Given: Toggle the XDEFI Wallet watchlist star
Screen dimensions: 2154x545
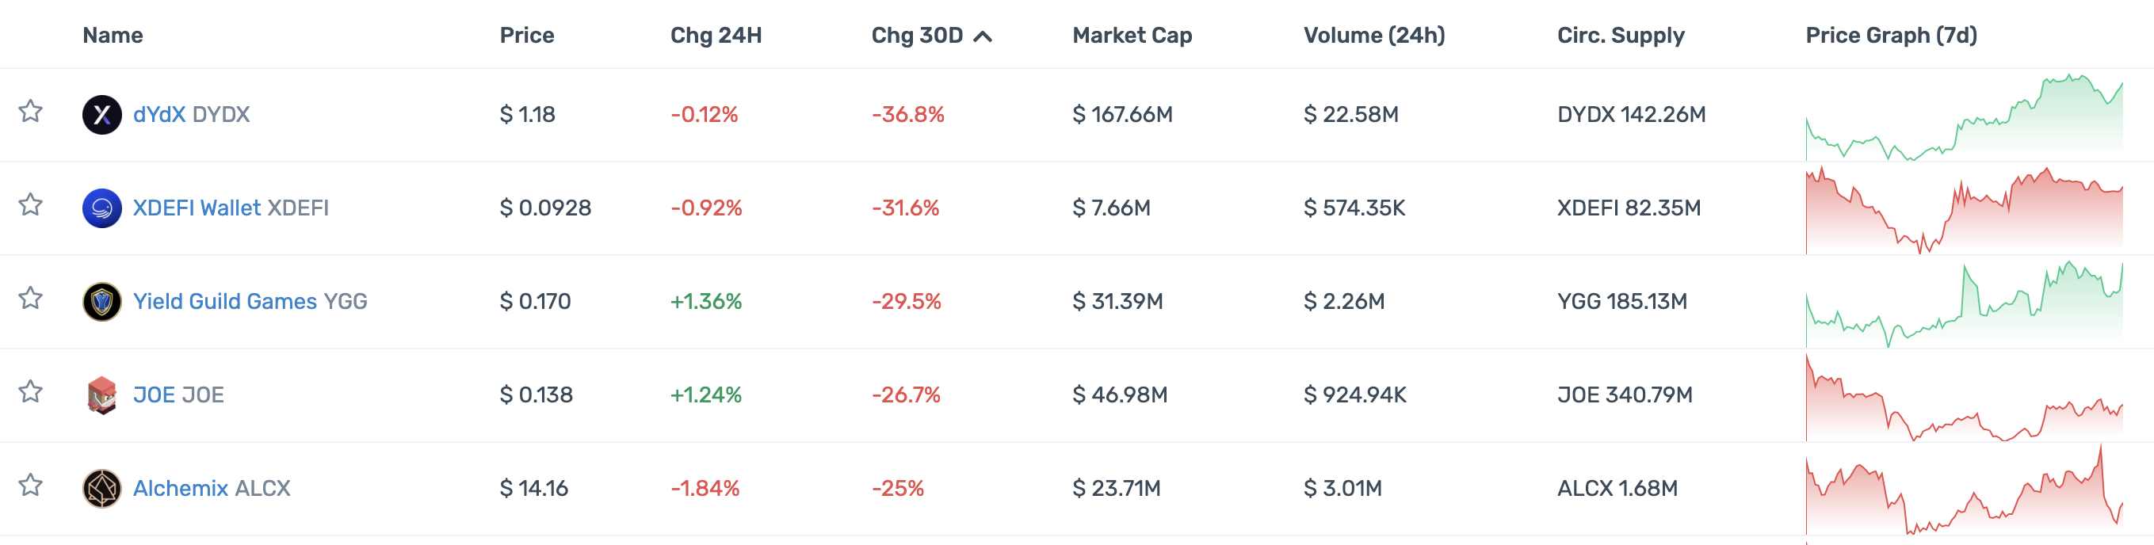Looking at the screenshot, I should coord(31,205).
